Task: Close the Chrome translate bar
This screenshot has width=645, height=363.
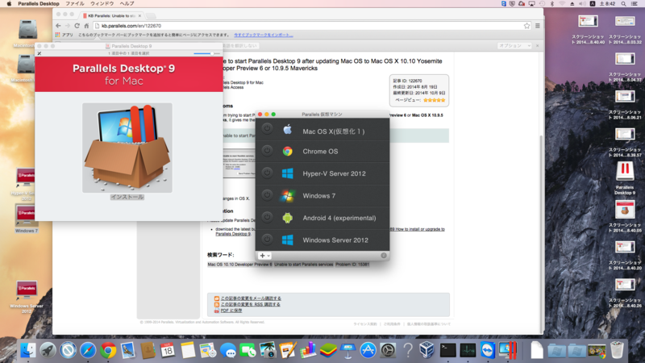Action: pos(538,46)
